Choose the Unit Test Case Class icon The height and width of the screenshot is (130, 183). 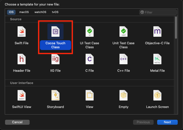pyautogui.click(x=124, y=31)
